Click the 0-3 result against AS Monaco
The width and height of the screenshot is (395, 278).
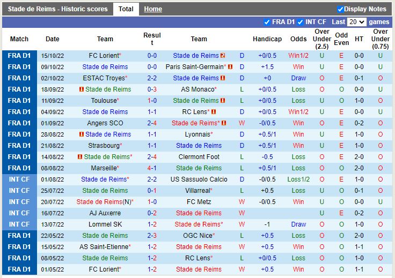click(x=152, y=89)
